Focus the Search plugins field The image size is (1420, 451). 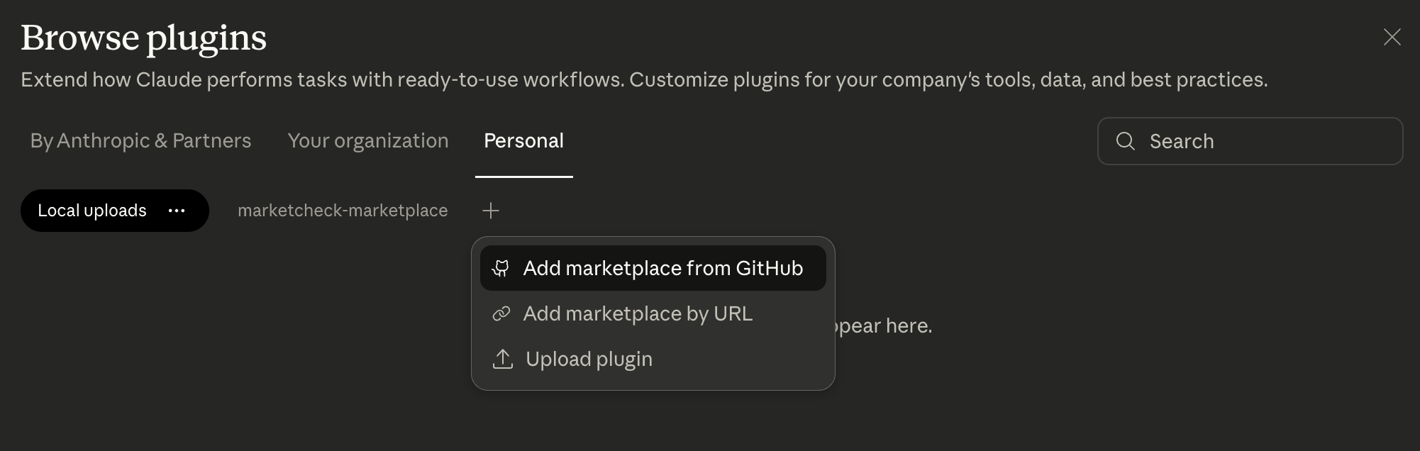click(1263, 141)
